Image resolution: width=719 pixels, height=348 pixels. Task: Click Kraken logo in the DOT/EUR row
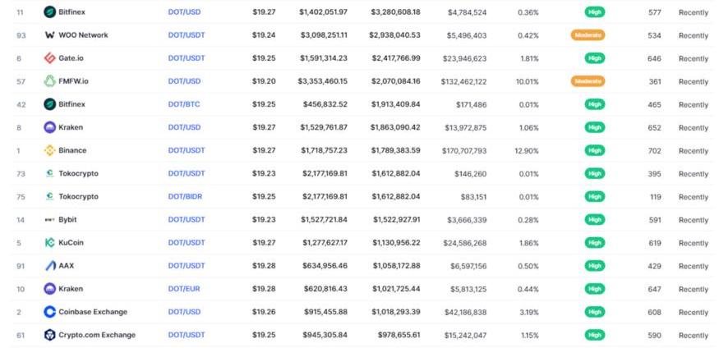click(50, 289)
